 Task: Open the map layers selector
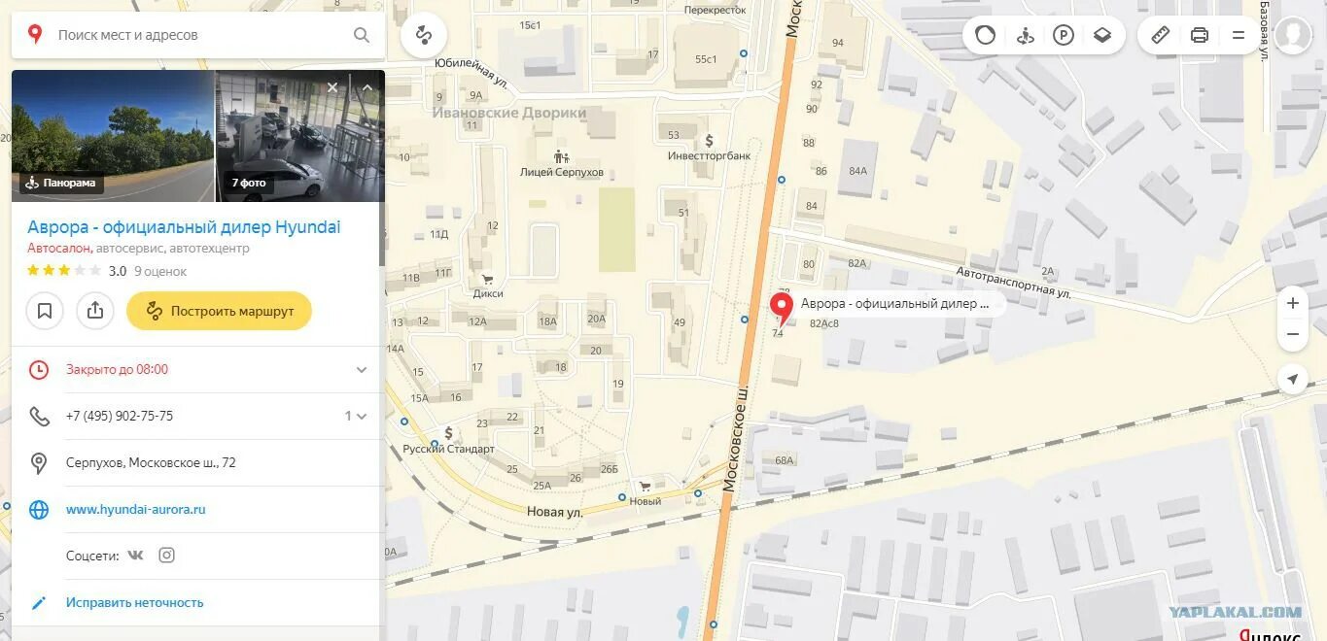coord(1102,35)
